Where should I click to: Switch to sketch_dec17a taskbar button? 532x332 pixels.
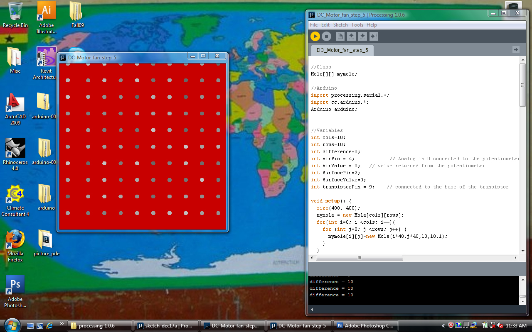(x=165, y=326)
